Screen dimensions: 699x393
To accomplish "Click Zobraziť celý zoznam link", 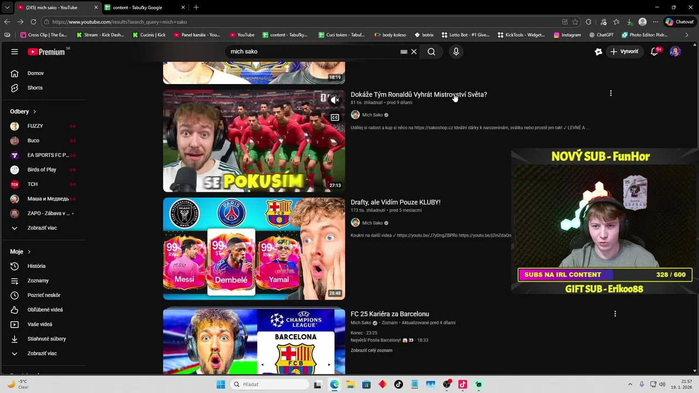I will click(371, 350).
